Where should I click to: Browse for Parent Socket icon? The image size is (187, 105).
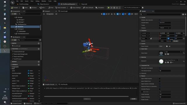(x=167, y=46)
